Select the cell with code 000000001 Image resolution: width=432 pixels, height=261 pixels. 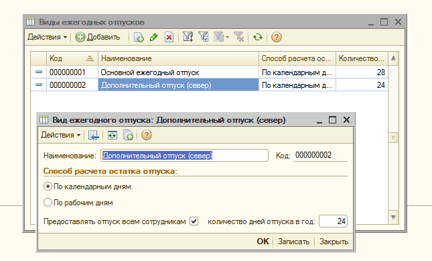[72, 72]
